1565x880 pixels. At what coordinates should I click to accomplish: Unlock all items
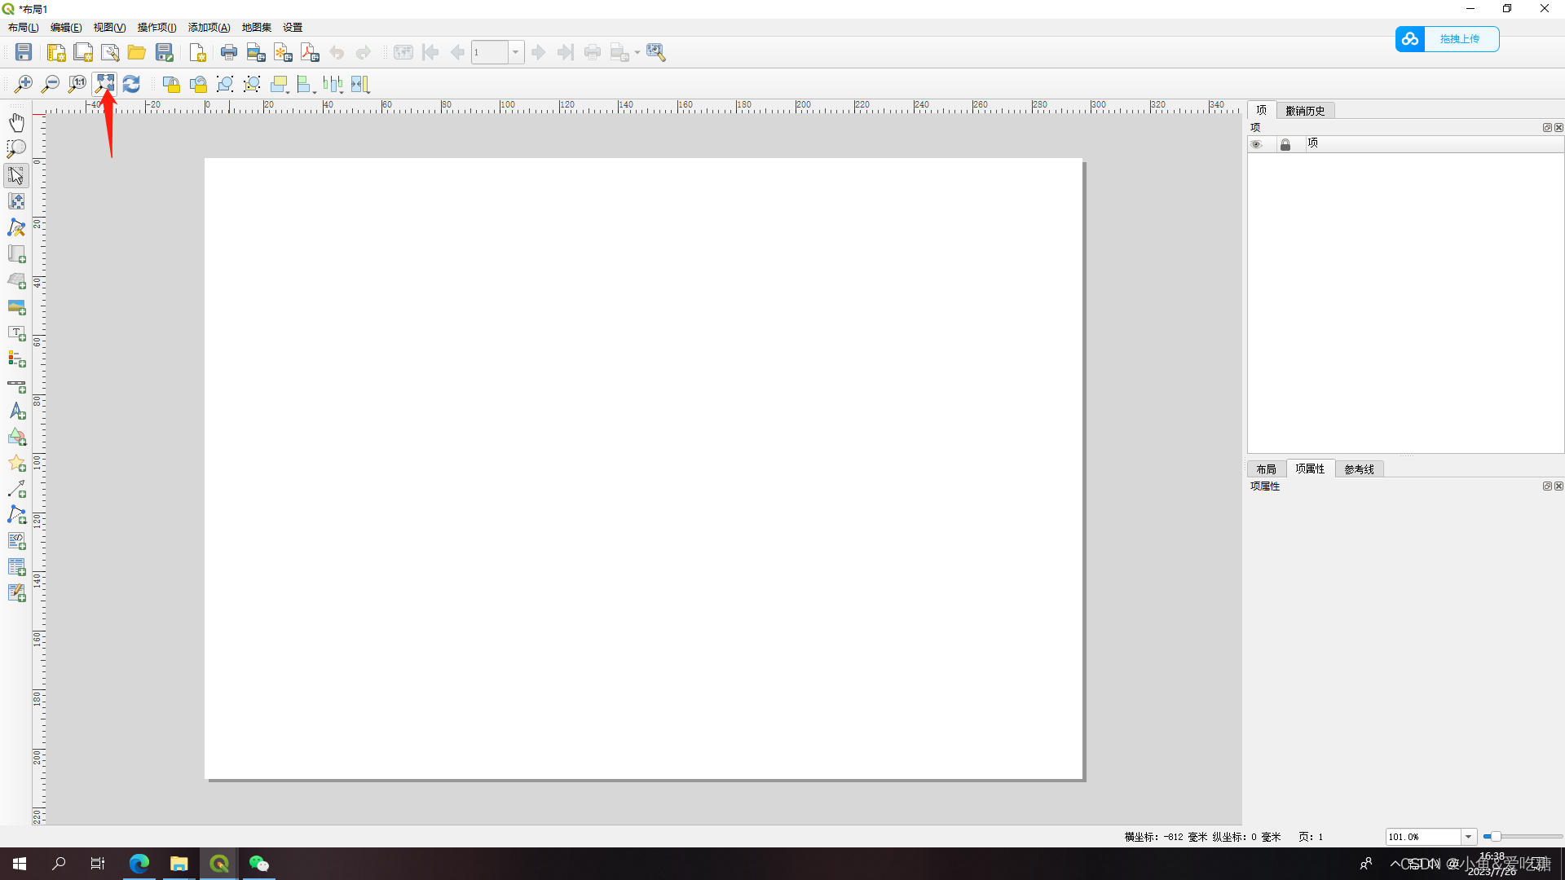(x=198, y=84)
